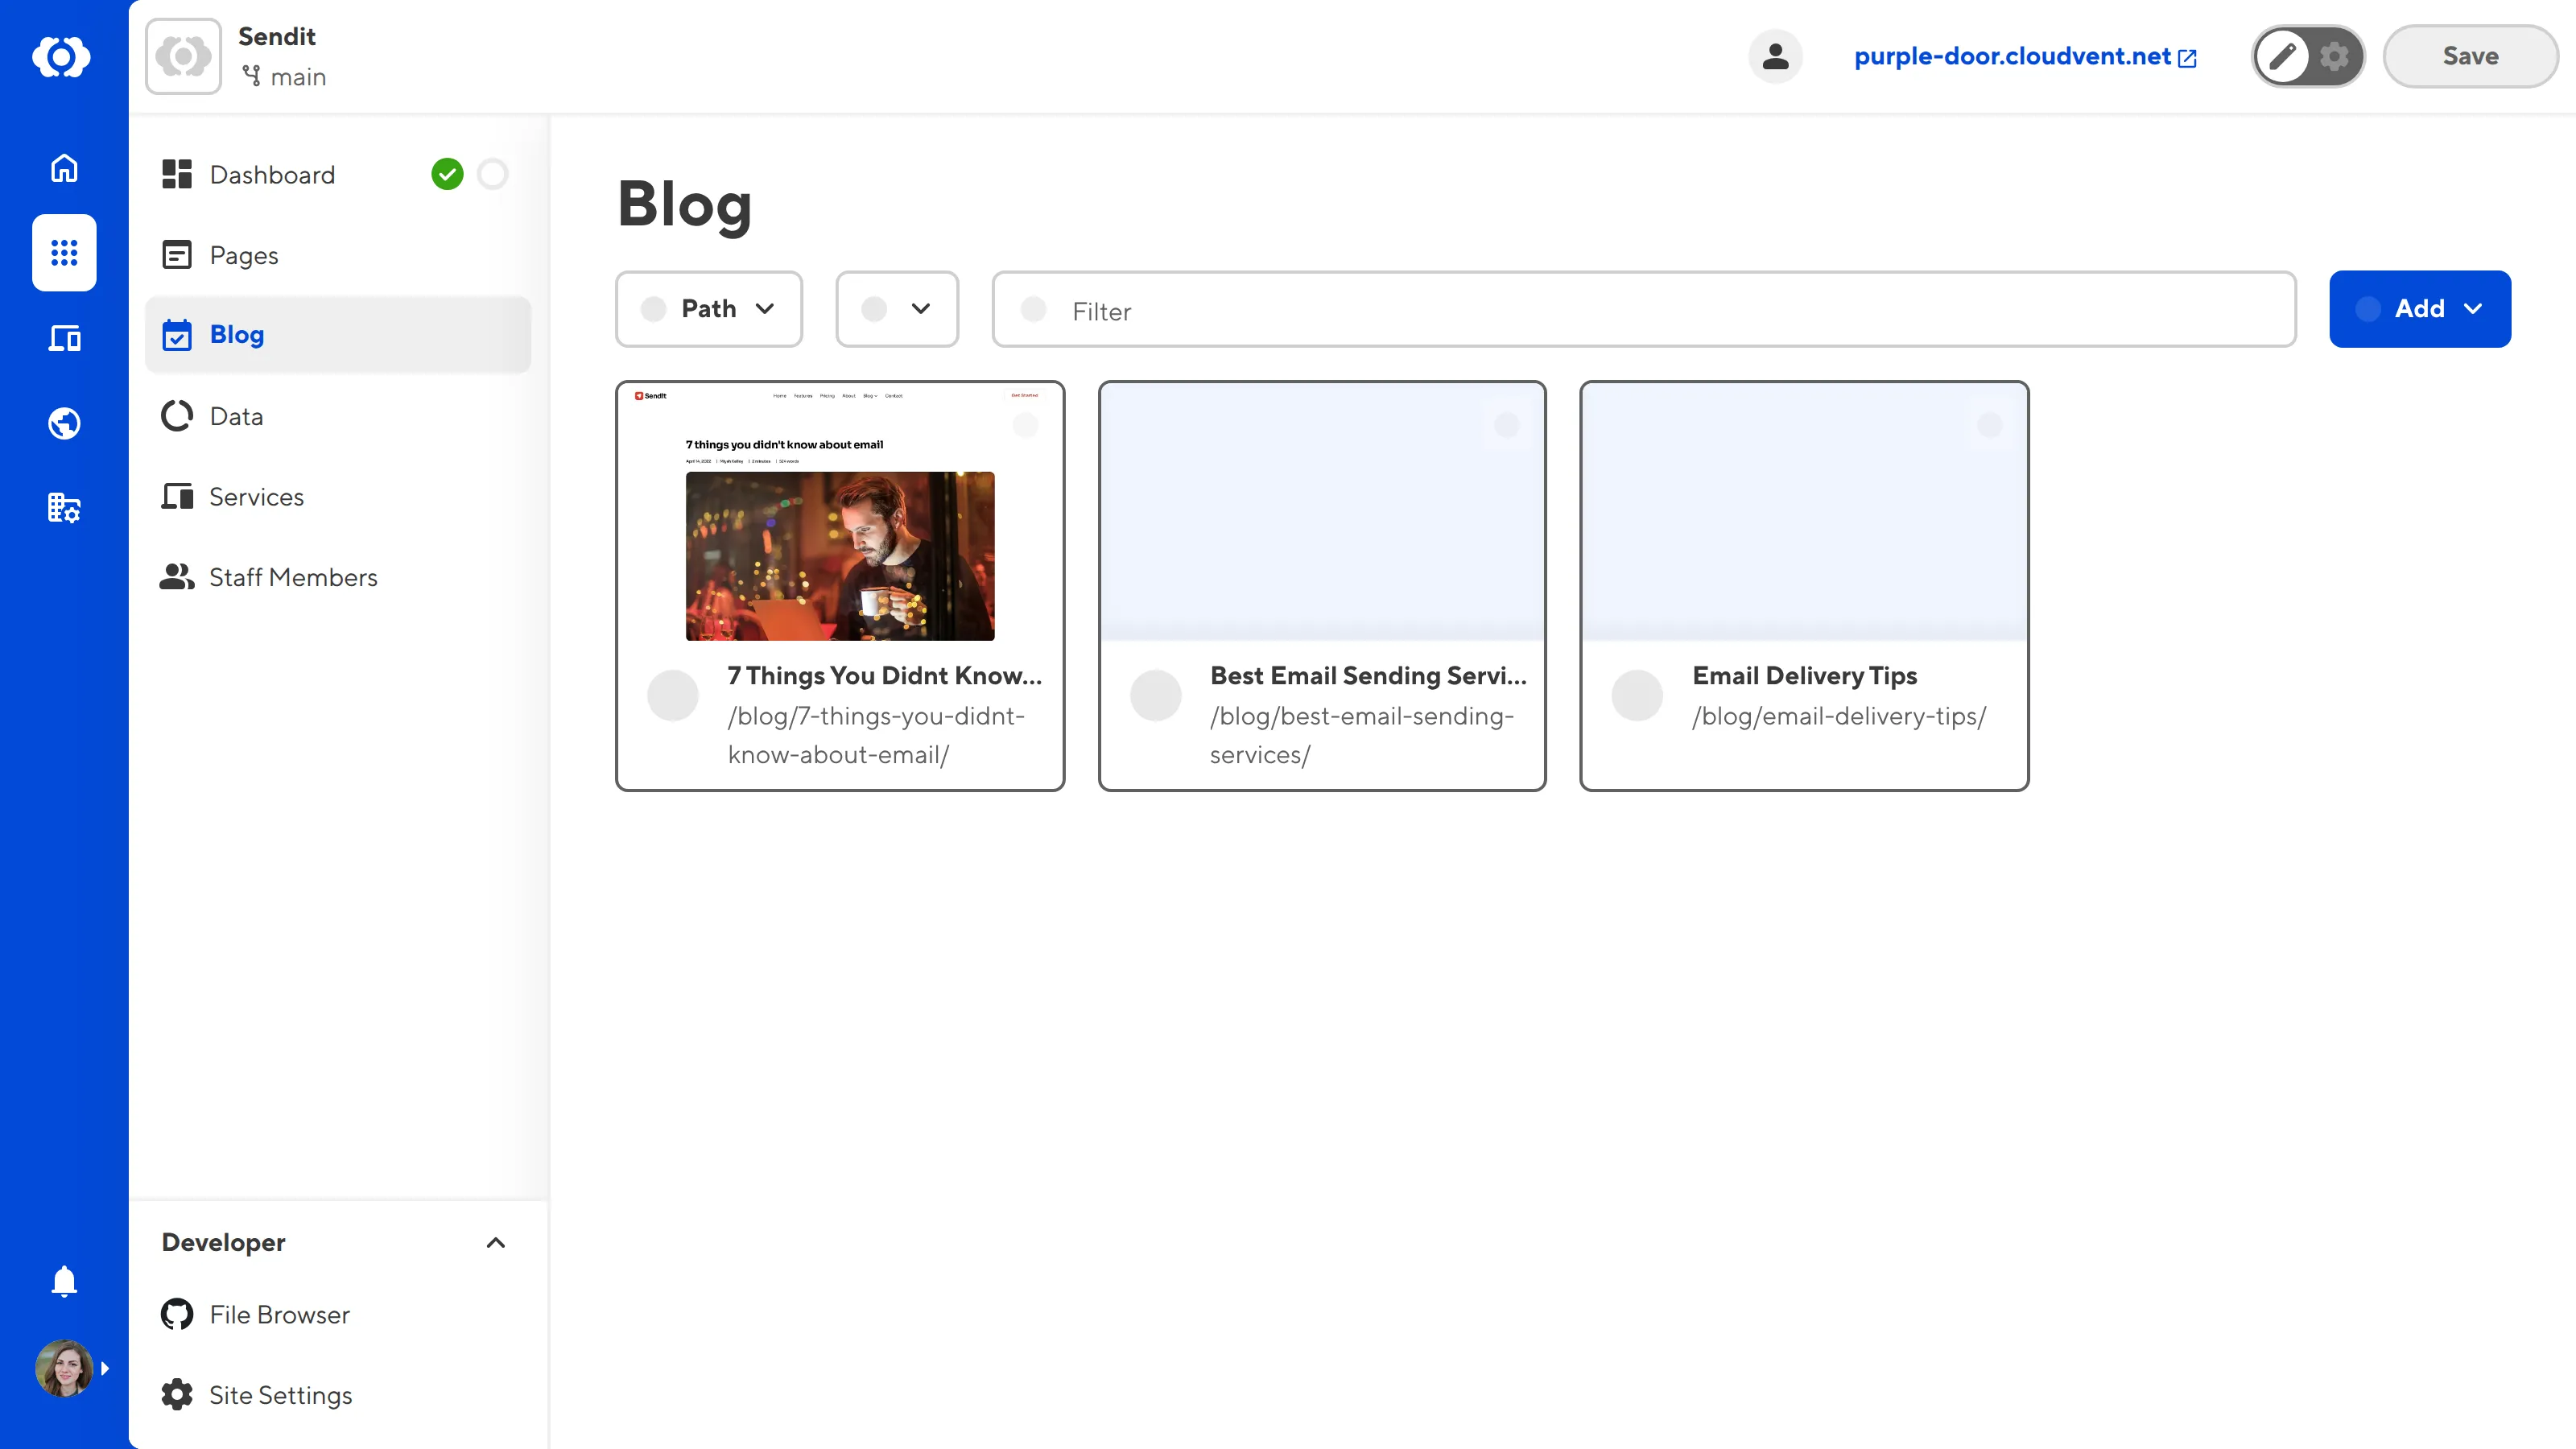Switch to the Pages section
Image resolution: width=2576 pixels, height=1449 pixels.
point(243,255)
